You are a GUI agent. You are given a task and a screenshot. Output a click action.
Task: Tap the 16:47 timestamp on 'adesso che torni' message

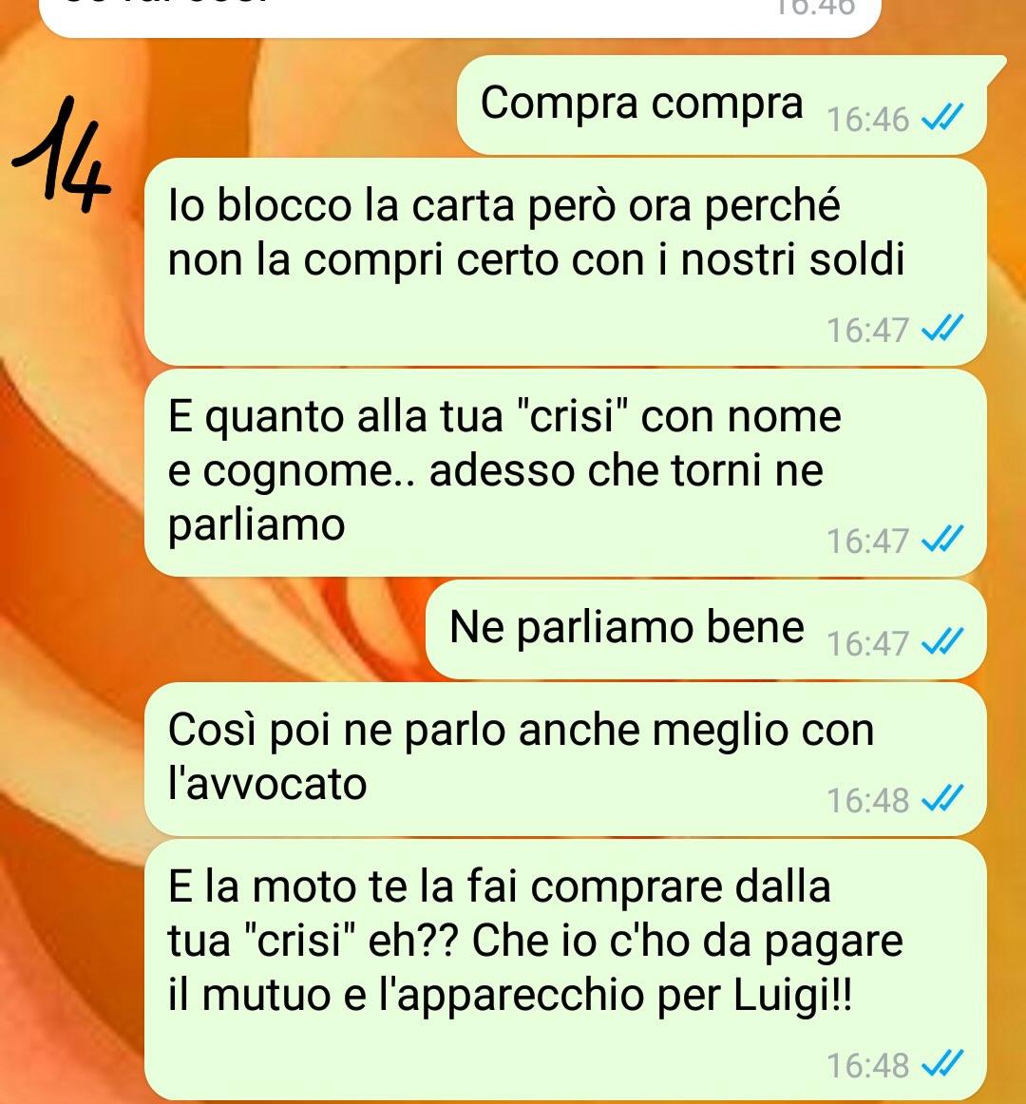pyautogui.click(x=867, y=542)
